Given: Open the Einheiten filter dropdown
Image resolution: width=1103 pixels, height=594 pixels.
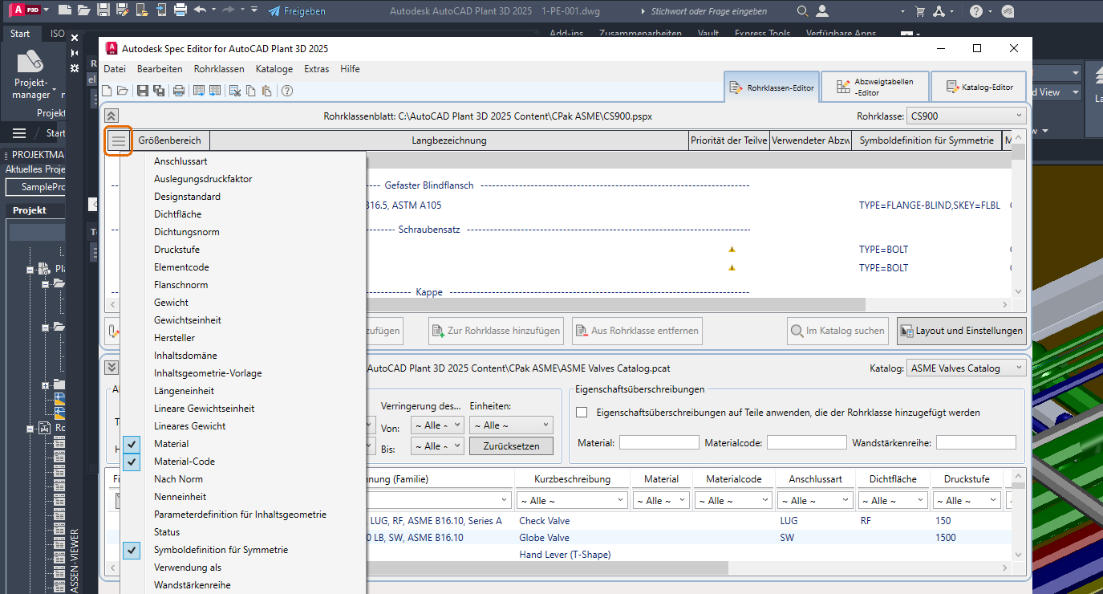Looking at the screenshot, I should click(x=511, y=425).
